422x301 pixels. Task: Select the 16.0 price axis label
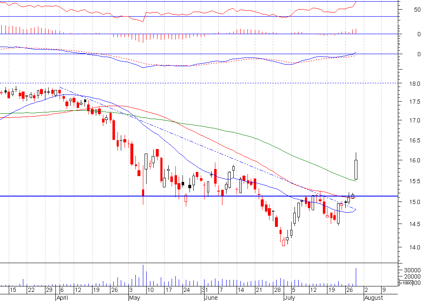click(415, 160)
